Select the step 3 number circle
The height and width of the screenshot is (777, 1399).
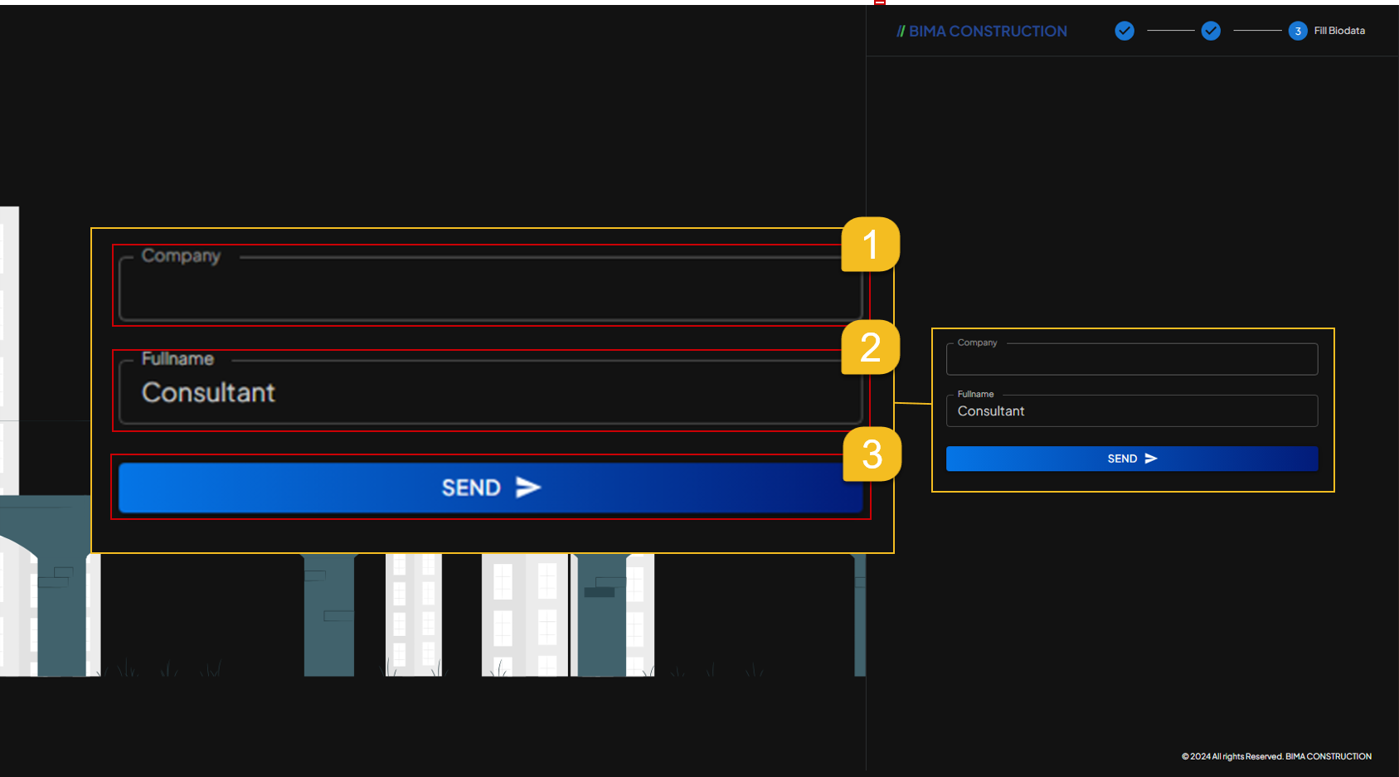coord(1298,31)
